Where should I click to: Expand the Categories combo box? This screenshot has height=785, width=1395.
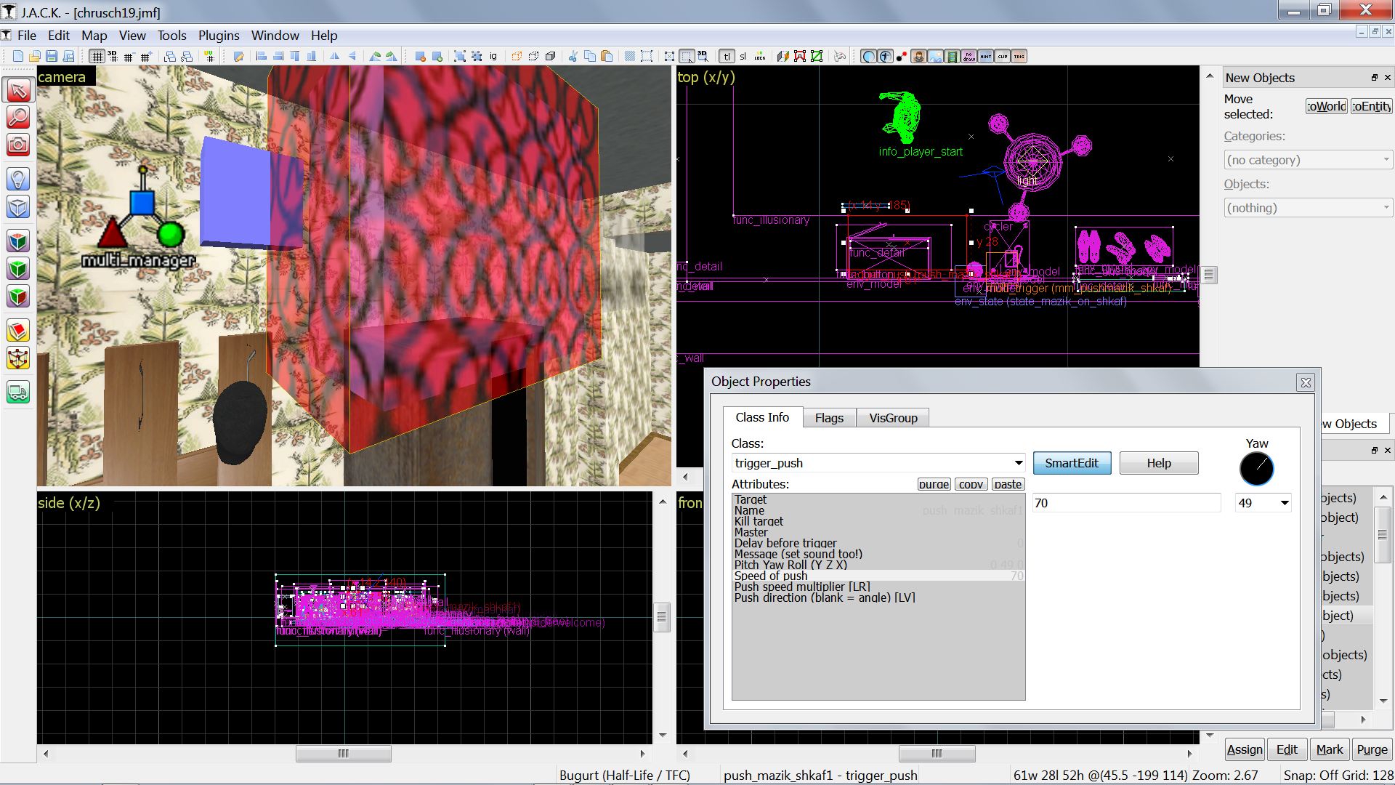point(1307,160)
